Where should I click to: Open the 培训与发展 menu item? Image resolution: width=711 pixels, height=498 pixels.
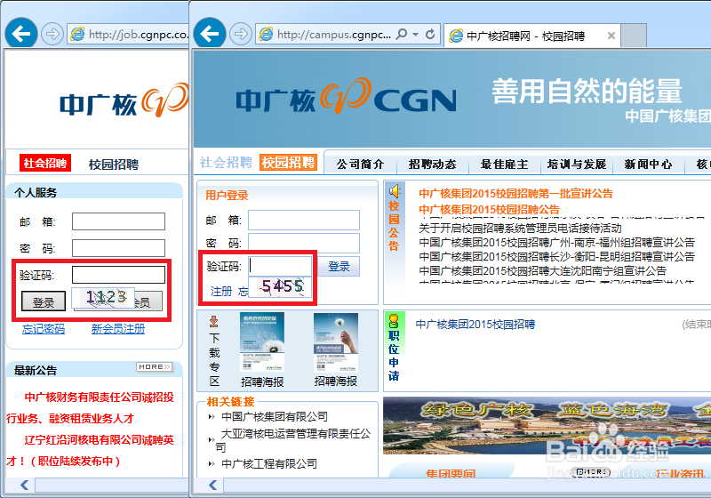[576, 165]
